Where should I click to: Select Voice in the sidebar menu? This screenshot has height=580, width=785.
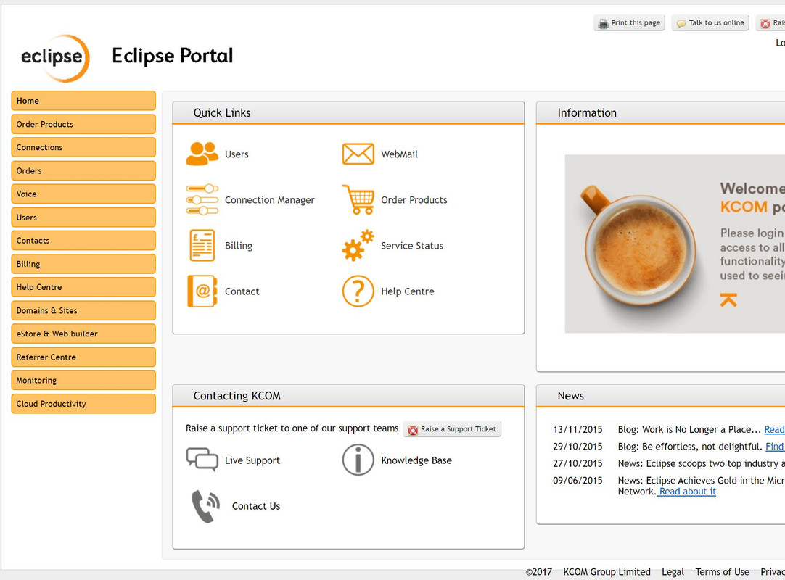pos(83,194)
